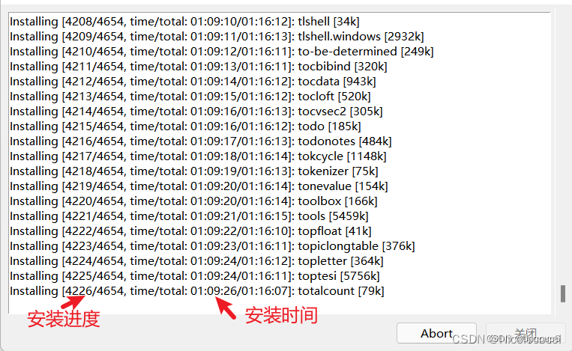Click the todonotes [484k] installing line
The width and height of the screenshot is (572, 351).
click(x=201, y=141)
